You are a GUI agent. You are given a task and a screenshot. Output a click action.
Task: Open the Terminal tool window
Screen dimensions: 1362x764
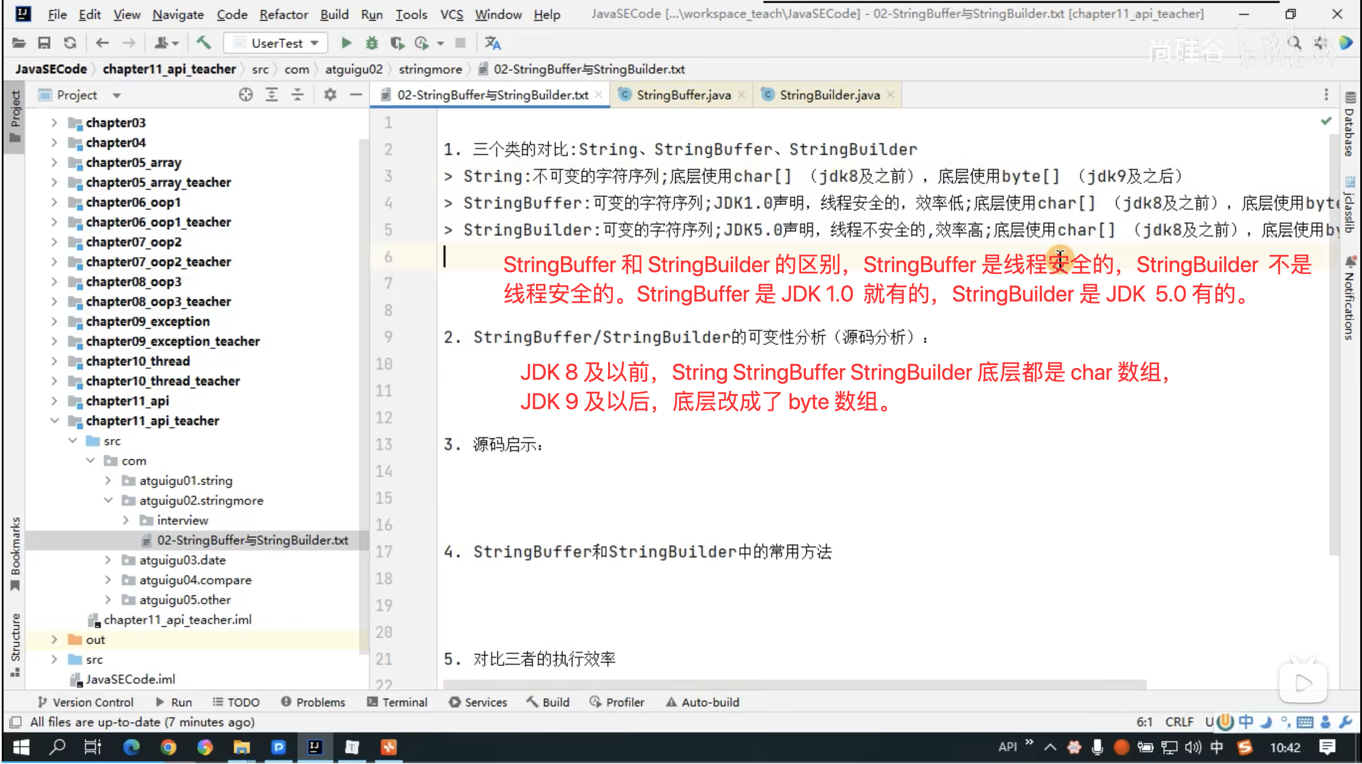click(397, 702)
